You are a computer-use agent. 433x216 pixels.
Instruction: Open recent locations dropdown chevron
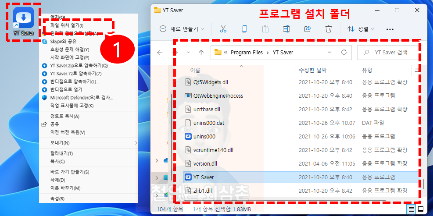tap(188, 53)
